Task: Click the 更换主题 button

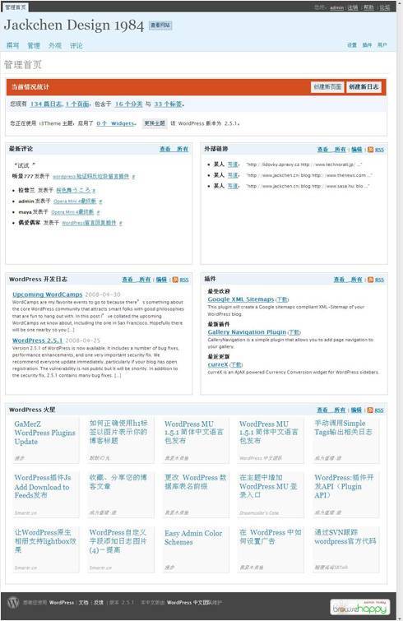Action: tap(155, 123)
